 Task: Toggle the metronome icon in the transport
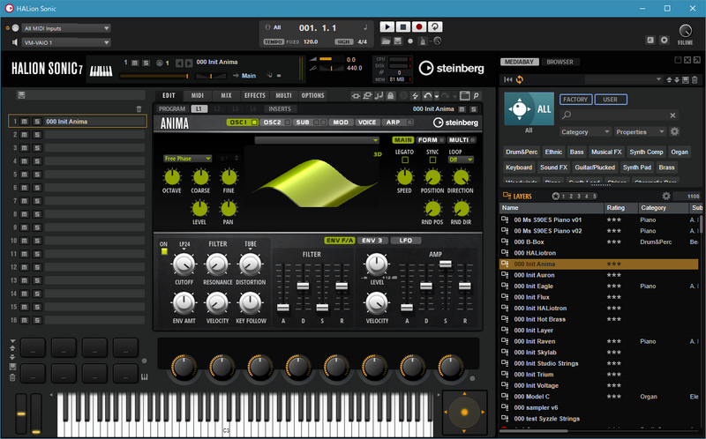point(423,41)
